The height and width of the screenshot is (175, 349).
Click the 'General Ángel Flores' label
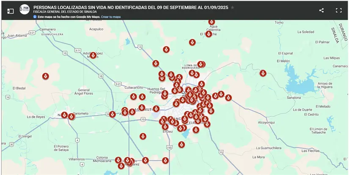[84, 92]
